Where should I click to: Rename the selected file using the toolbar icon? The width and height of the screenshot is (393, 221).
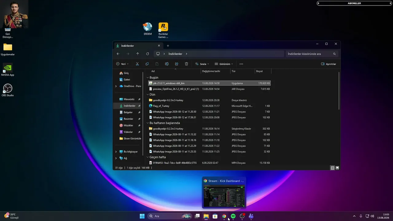[167, 64]
